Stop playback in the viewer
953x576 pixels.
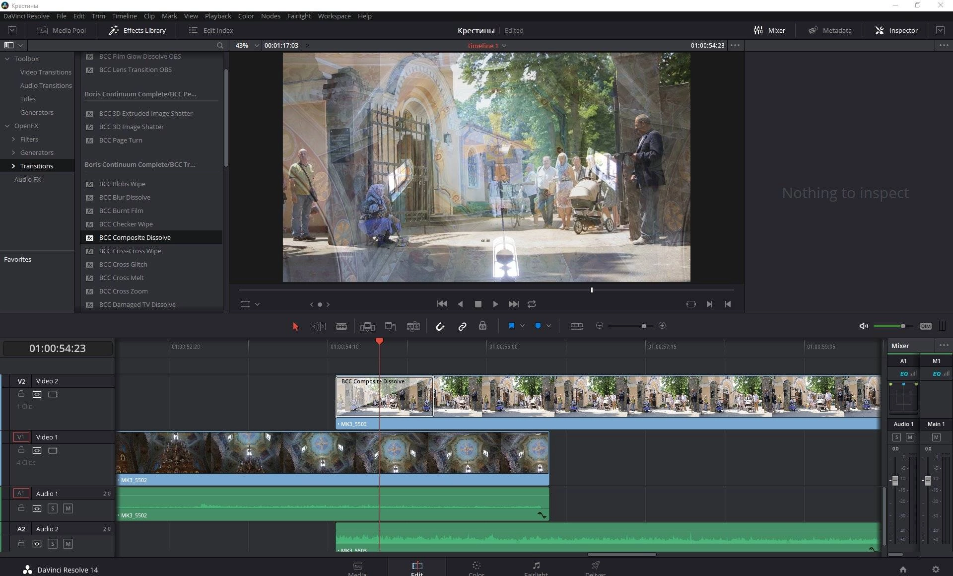pyautogui.click(x=478, y=304)
